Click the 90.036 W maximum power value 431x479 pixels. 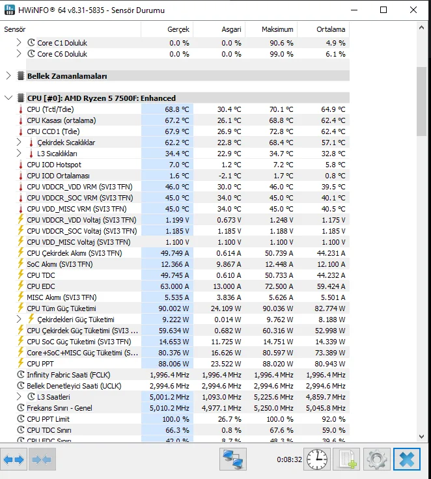278,308
